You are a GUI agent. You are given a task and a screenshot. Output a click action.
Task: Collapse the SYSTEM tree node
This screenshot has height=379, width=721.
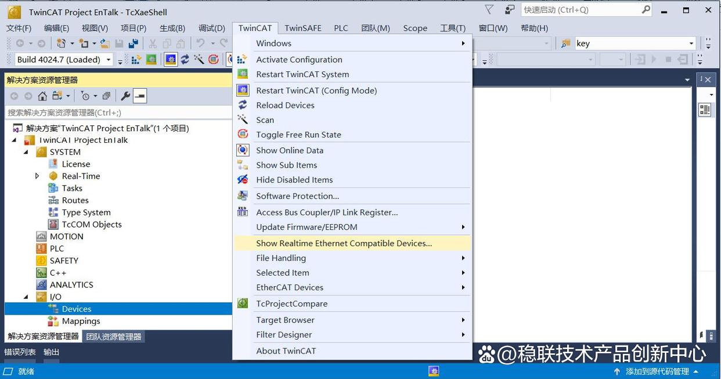coord(26,152)
